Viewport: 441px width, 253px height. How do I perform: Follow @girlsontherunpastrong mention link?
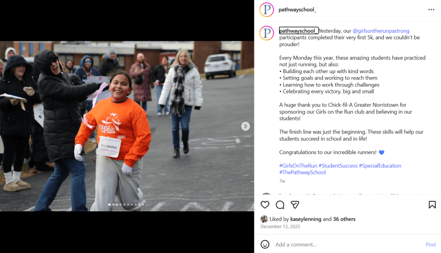(x=381, y=31)
